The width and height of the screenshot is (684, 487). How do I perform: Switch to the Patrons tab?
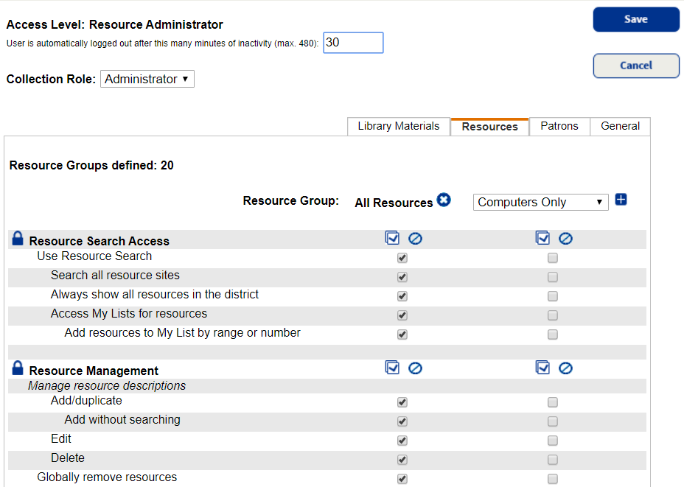(559, 127)
